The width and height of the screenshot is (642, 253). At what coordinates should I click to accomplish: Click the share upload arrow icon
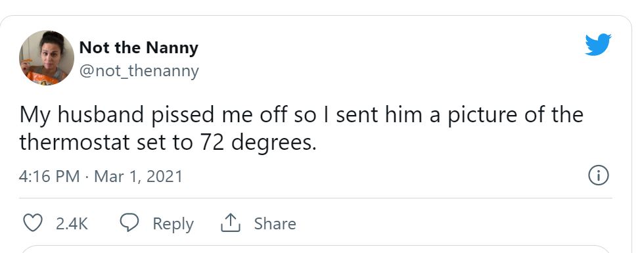pos(231,223)
